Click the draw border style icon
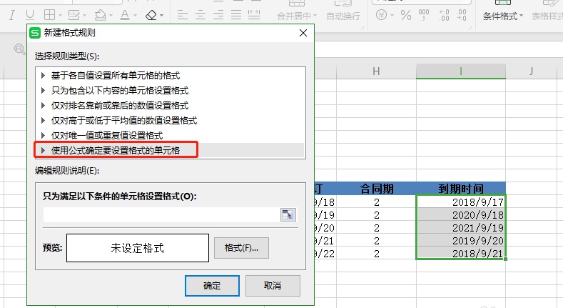 click(x=73, y=15)
